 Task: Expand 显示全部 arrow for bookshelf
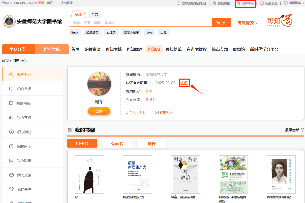click(302, 130)
